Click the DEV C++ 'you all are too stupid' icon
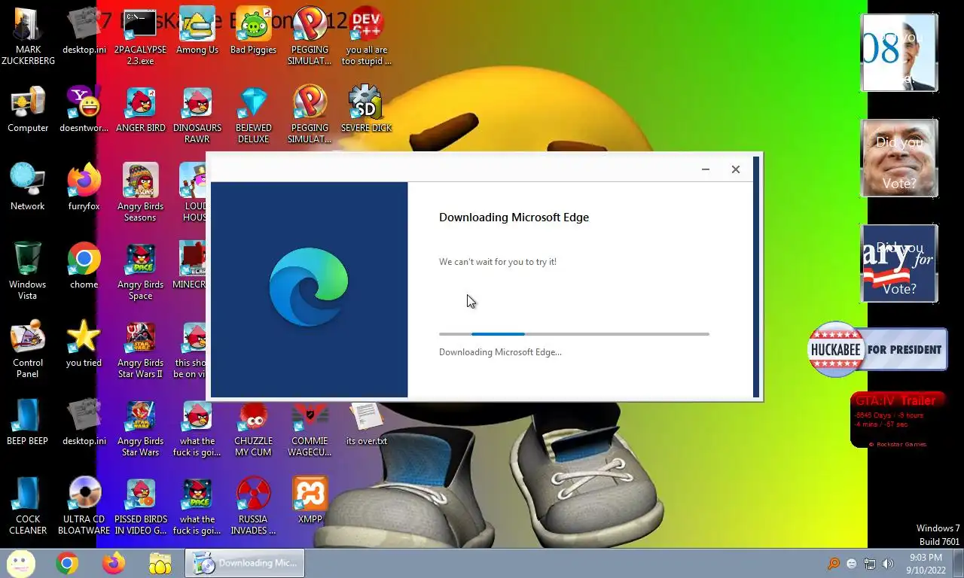This screenshot has width=964, height=578. click(x=366, y=35)
